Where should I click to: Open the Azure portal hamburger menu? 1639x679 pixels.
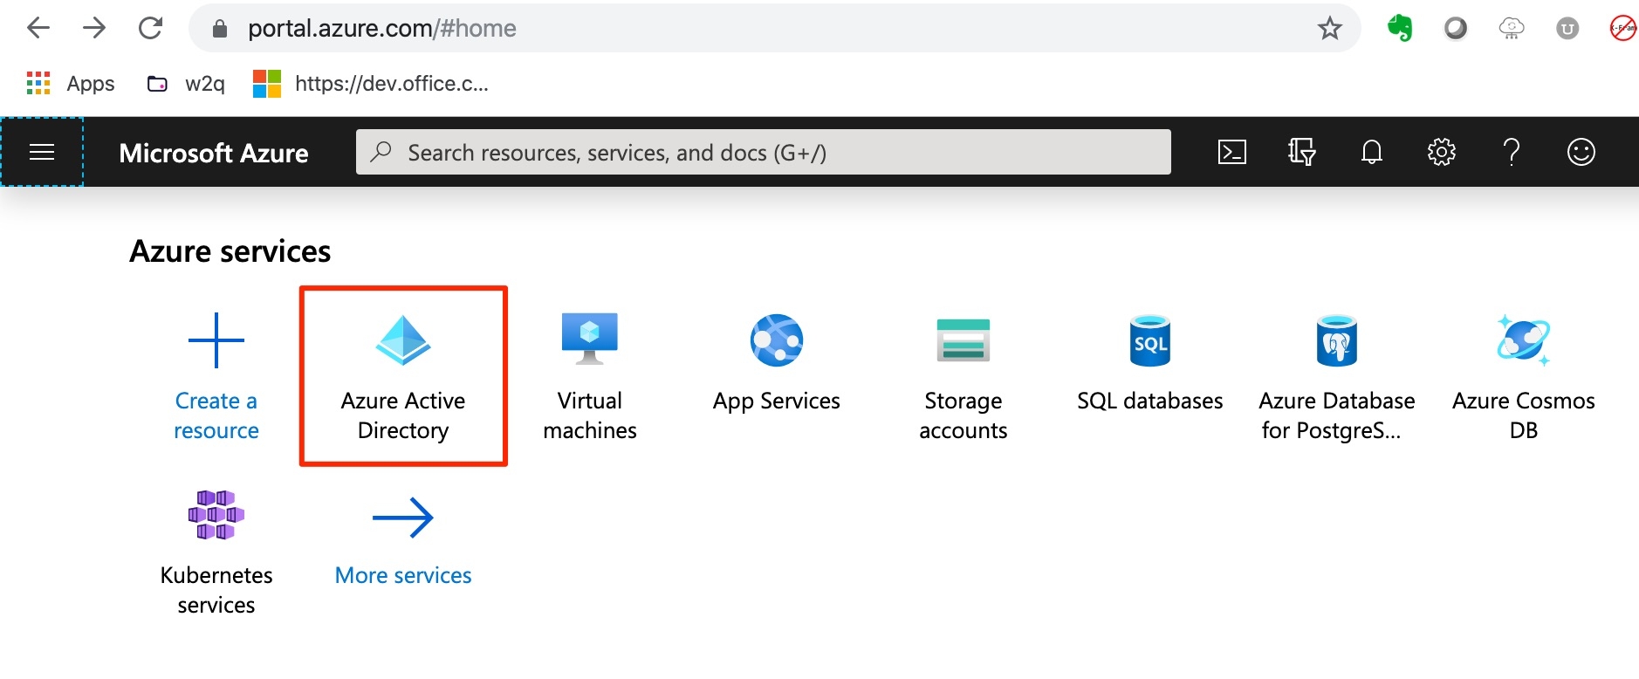click(x=42, y=152)
